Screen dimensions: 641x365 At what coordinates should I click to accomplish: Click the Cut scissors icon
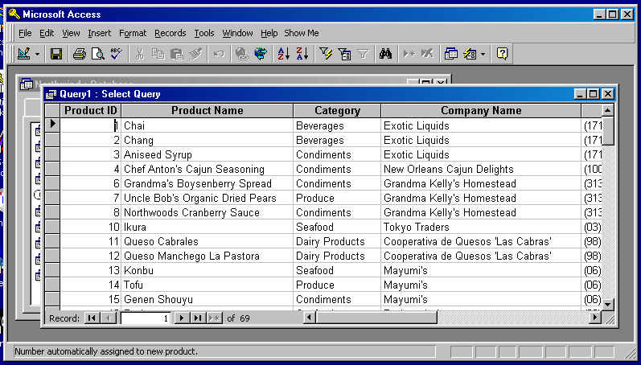click(140, 54)
